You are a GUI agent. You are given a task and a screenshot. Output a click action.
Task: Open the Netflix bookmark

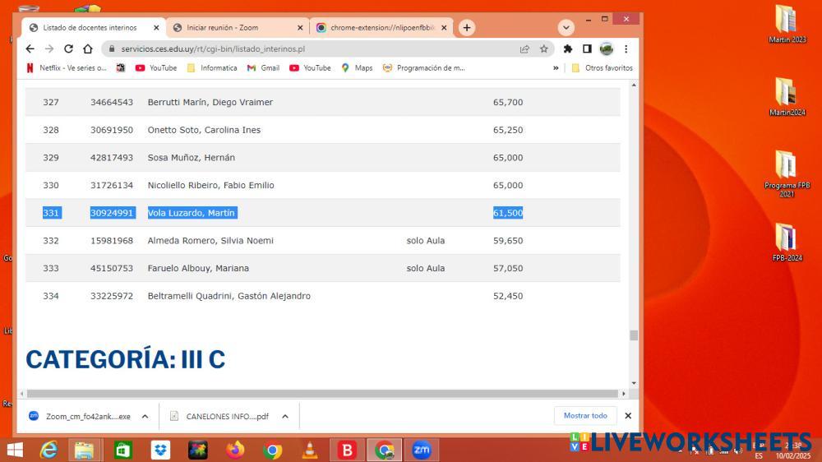pos(67,68)
